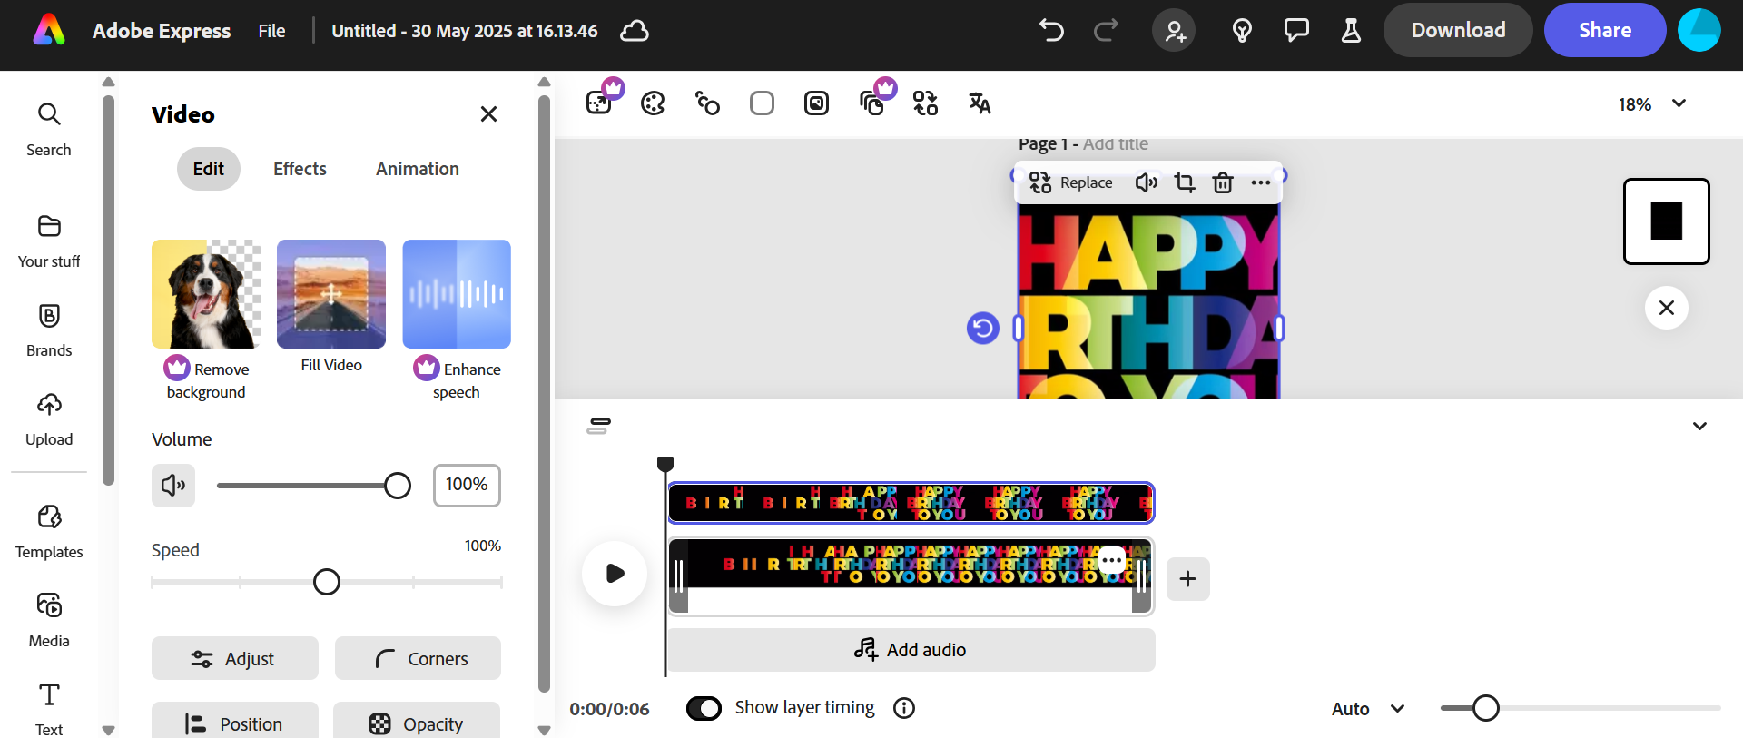Screen dimensions: 1743x738
Task: Delete the selected video with trash icon
Action: click(x=1223, y=182)
